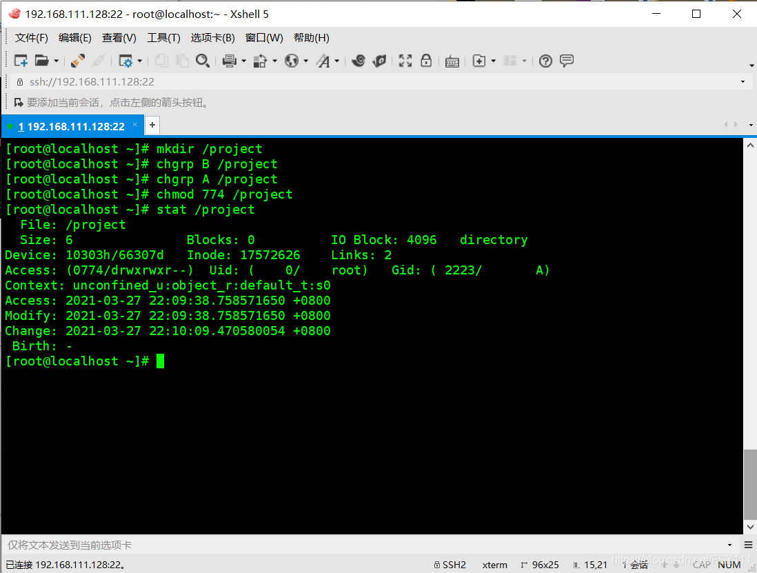Expand compose bar target dropdown
The height and width of the screenshot is (573, 757).
[729, 545]
